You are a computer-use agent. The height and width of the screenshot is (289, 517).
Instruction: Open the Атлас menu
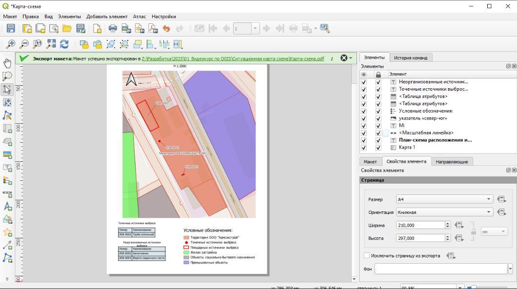pyautogui.click(x=139, y=17)
